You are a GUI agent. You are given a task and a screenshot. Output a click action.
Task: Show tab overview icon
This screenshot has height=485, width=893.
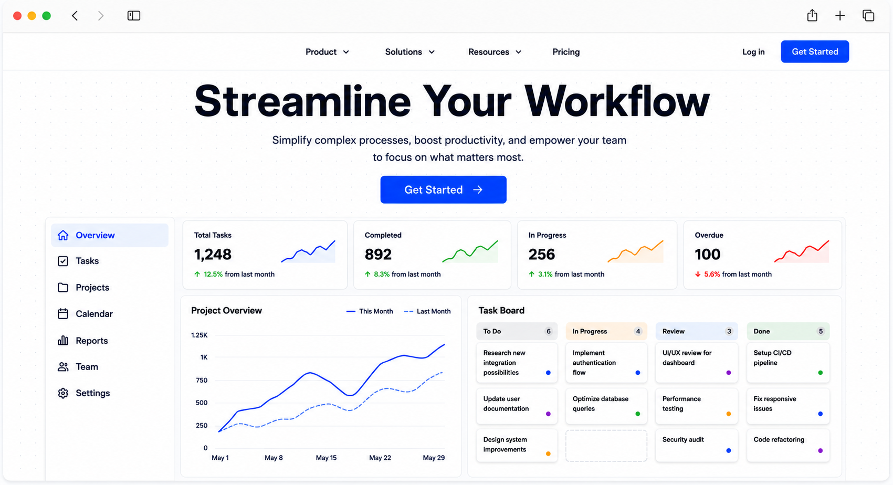click(868, 16)
